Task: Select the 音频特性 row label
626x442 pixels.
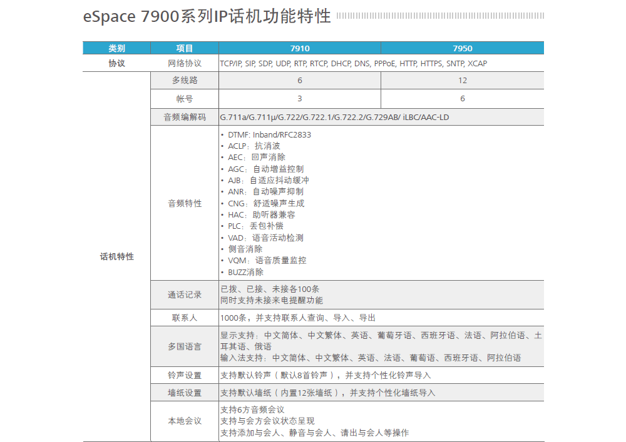Action: [x=185, y=203]
